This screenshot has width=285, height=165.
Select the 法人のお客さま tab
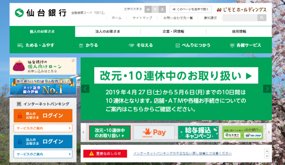click(x=108, y=32)
